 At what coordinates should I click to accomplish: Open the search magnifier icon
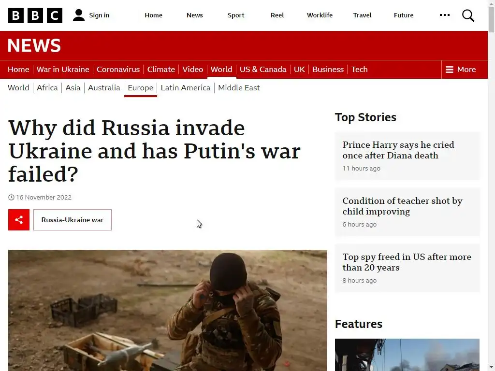pos(468,15)
